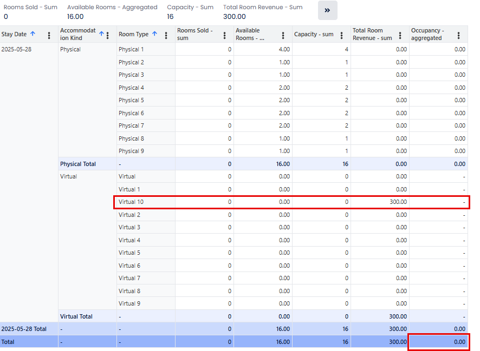Select the Physical Total row label
The image size is (480, 351).
click(x=78, y=164)
